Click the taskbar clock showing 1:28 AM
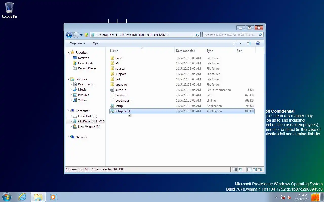The width and height of the screenshot is (324, 202). (x=301, y=197)
